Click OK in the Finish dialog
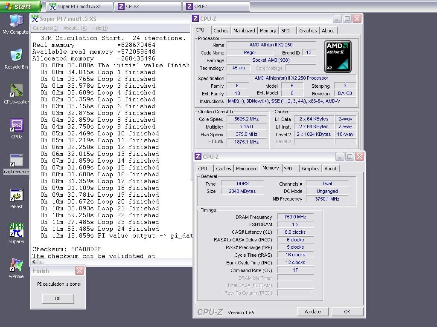This screenshot has width=437, height=327. [58, 298]
